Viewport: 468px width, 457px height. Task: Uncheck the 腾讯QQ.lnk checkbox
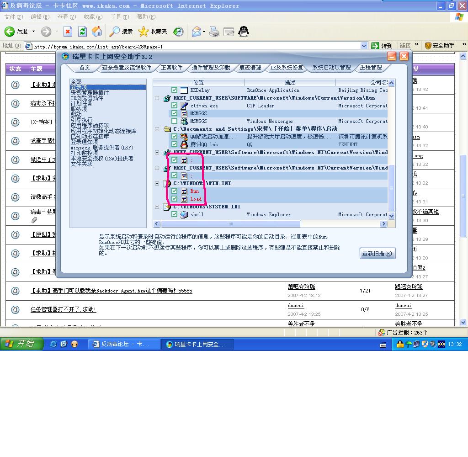174,144
